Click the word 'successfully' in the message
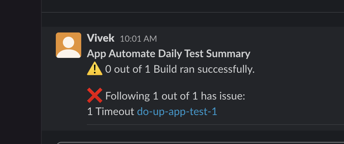 226,69
